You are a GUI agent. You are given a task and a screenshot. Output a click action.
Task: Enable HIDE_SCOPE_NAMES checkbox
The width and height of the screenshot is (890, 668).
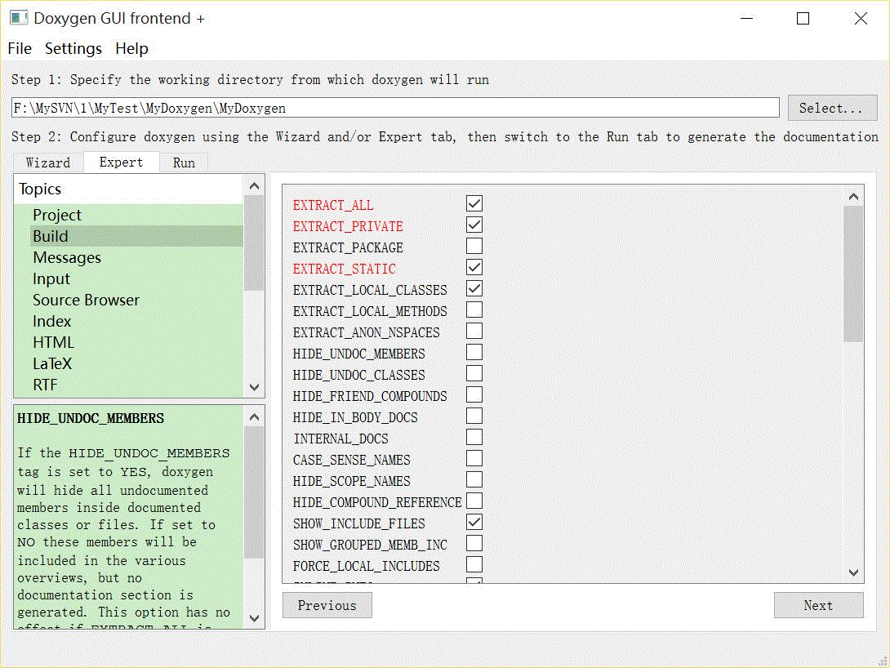pos(474,479)
